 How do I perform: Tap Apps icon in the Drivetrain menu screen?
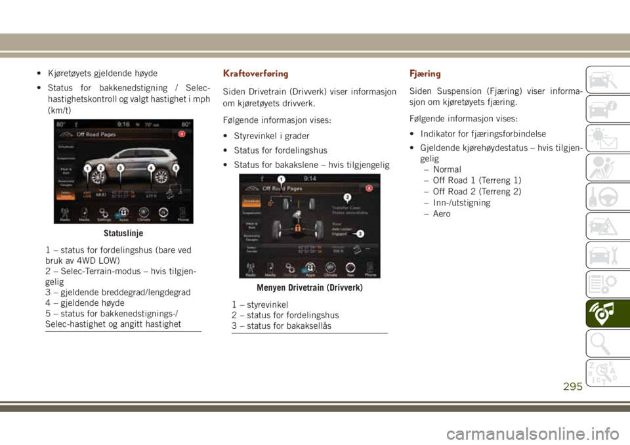[x=310, y=269]
